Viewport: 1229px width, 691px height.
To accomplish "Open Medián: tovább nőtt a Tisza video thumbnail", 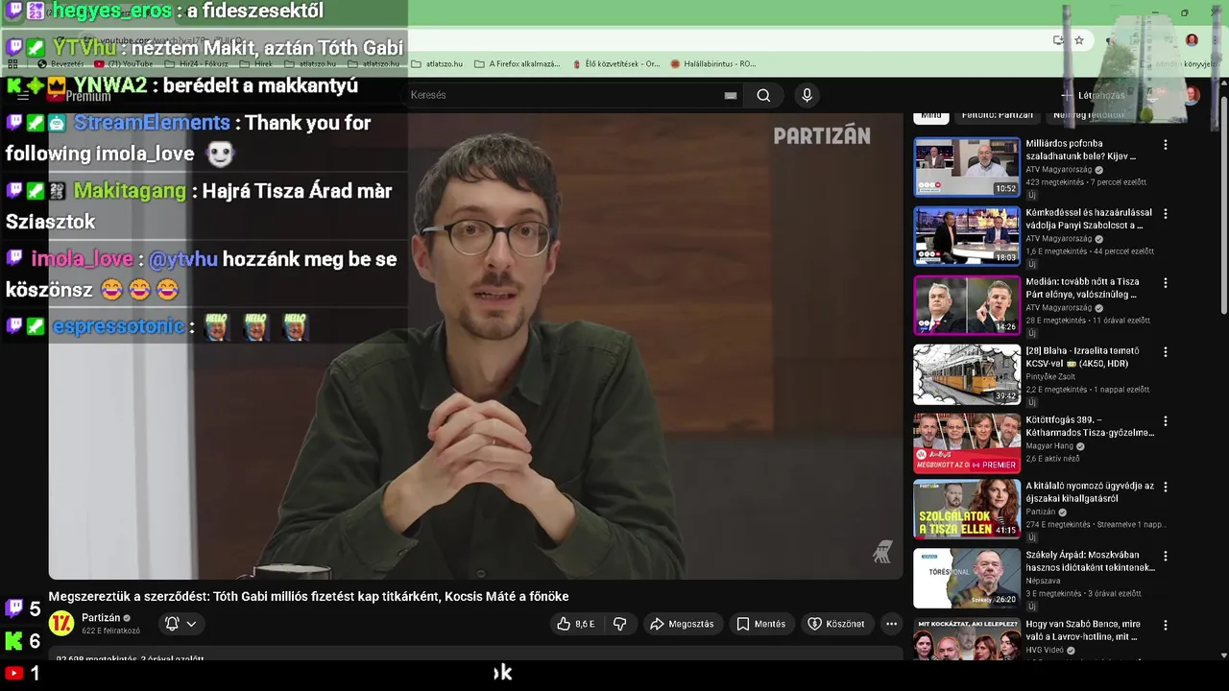I will pyautogui.click(x=967, y=305).
